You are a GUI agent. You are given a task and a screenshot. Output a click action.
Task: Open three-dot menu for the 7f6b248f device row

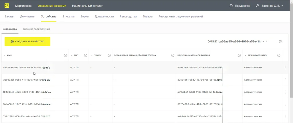[285, 116]
